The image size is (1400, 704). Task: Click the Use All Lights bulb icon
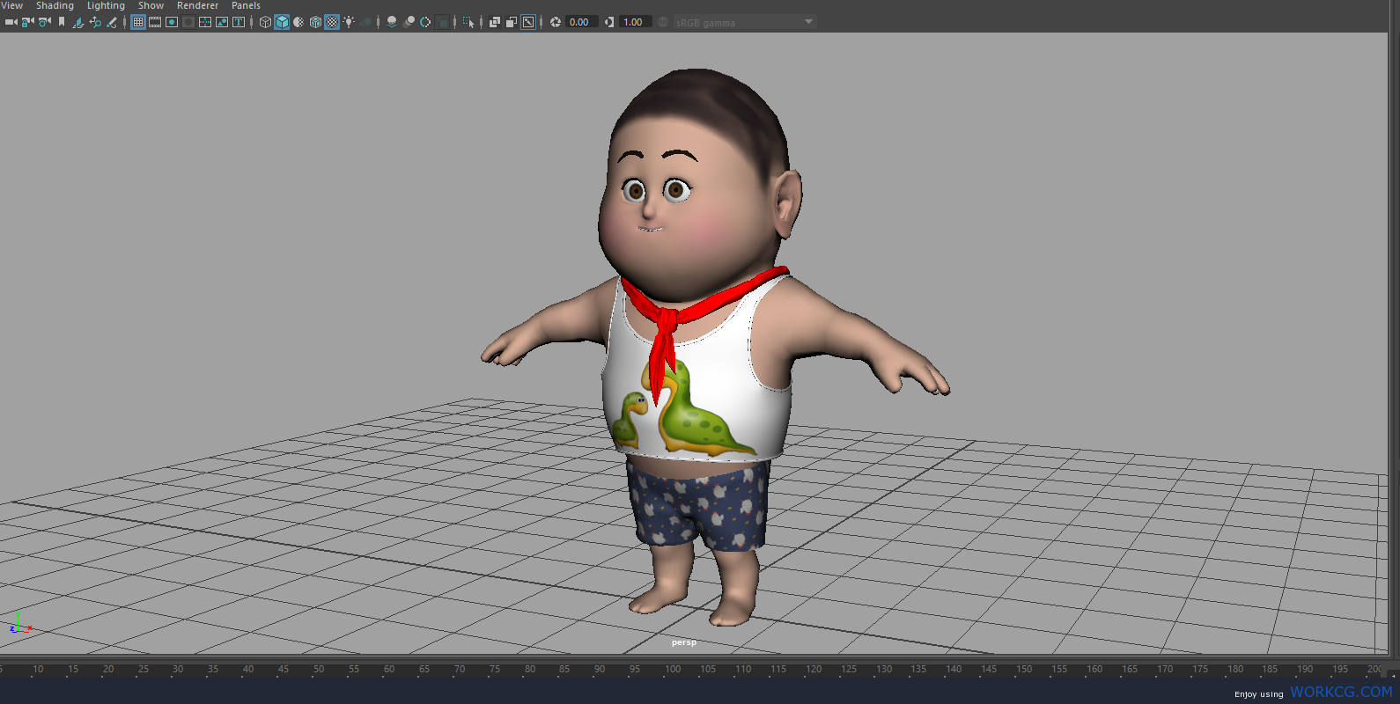[x=349, y=22]
